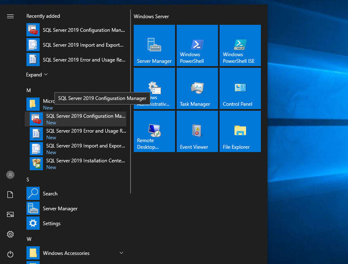Click the user account icon in sidebar
Screen dimensions: 348x264
point(10,175)
